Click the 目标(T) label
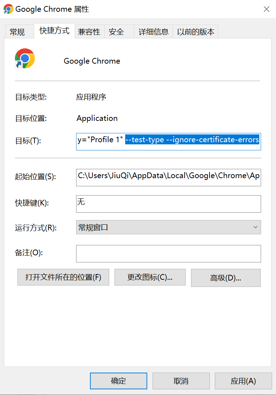The width and height of the screenshot is (276, 395). point(28,141)
